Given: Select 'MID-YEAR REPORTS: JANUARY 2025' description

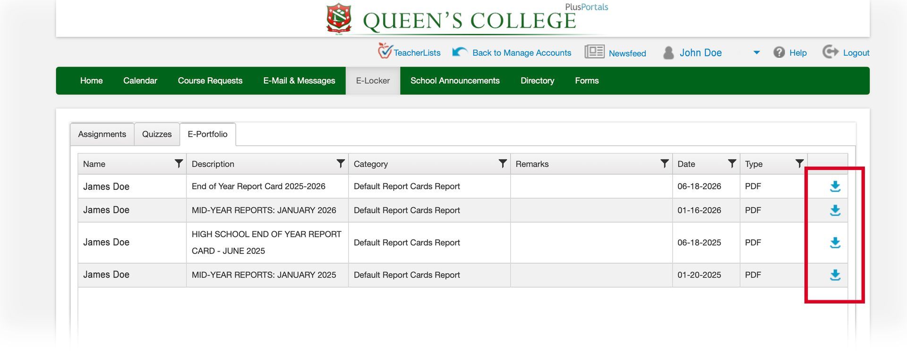Looking at the screenshot, I should [264, 275].
